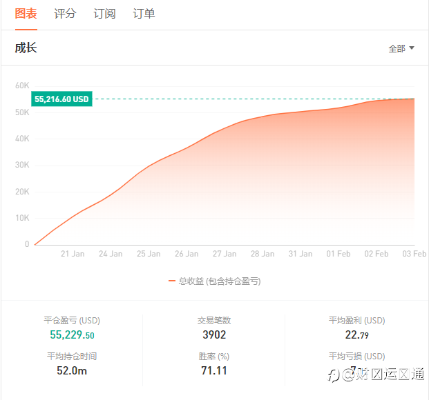Click the 10K y-axis label
The image size is (429, 400).
tap(22, 218)
